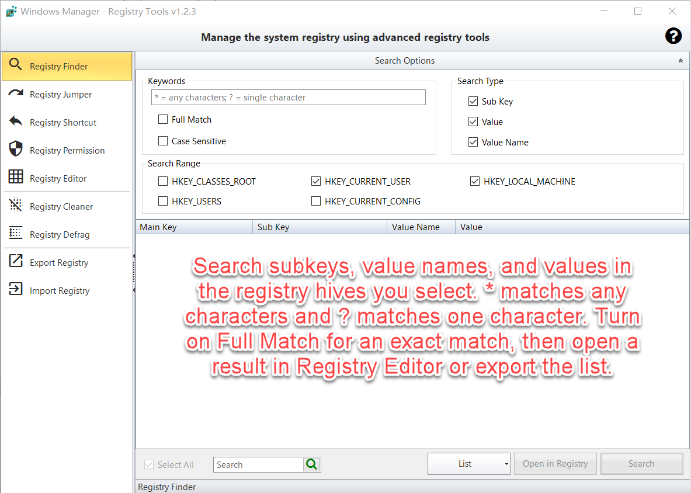Maximize the Registry Tools window
This screenshot has height=493, width=691.
point(638,11)
